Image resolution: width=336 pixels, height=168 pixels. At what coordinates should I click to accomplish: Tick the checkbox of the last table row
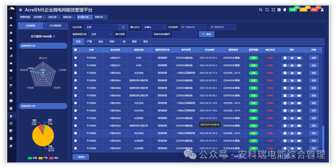click(x=75, y=148)
